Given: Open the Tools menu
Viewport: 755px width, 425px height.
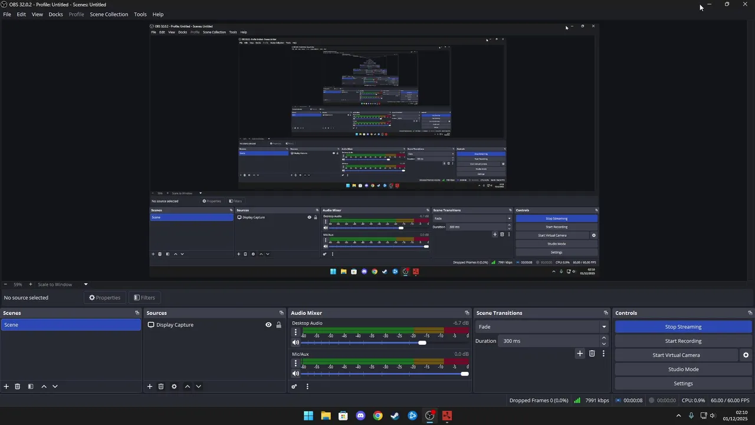Looking at the screenshot, I should tap(140, 14).
